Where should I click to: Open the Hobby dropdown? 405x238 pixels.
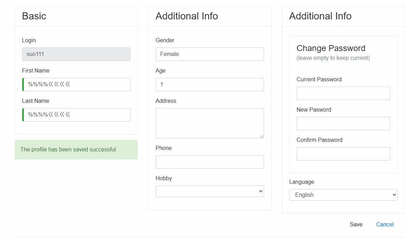click(x=210, y=191)
